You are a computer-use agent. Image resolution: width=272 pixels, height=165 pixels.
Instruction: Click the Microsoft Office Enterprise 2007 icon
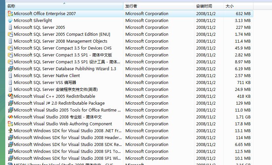coord(10,14)
